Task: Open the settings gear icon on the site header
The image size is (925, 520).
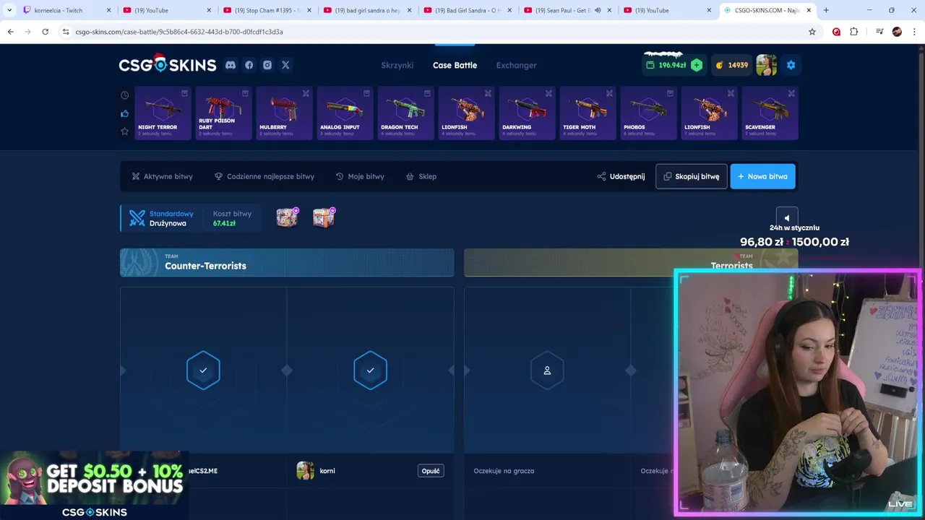Action: (x=791, y=65)
